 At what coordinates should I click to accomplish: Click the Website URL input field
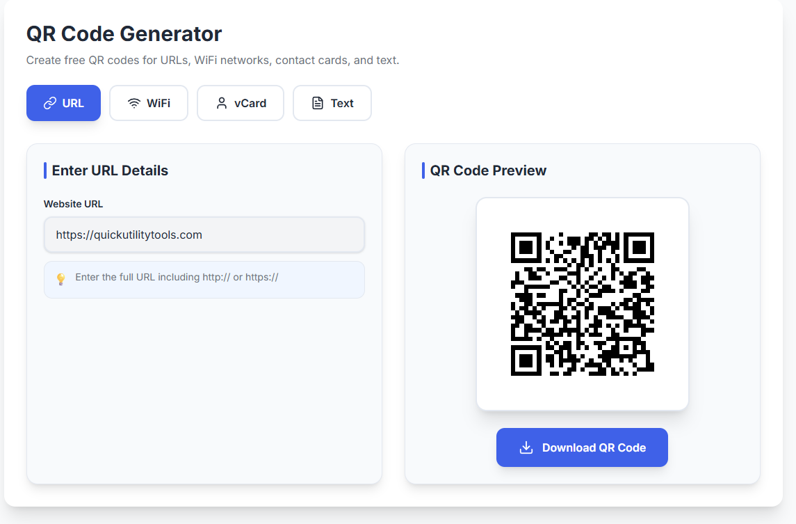click(x=204, y=235)
